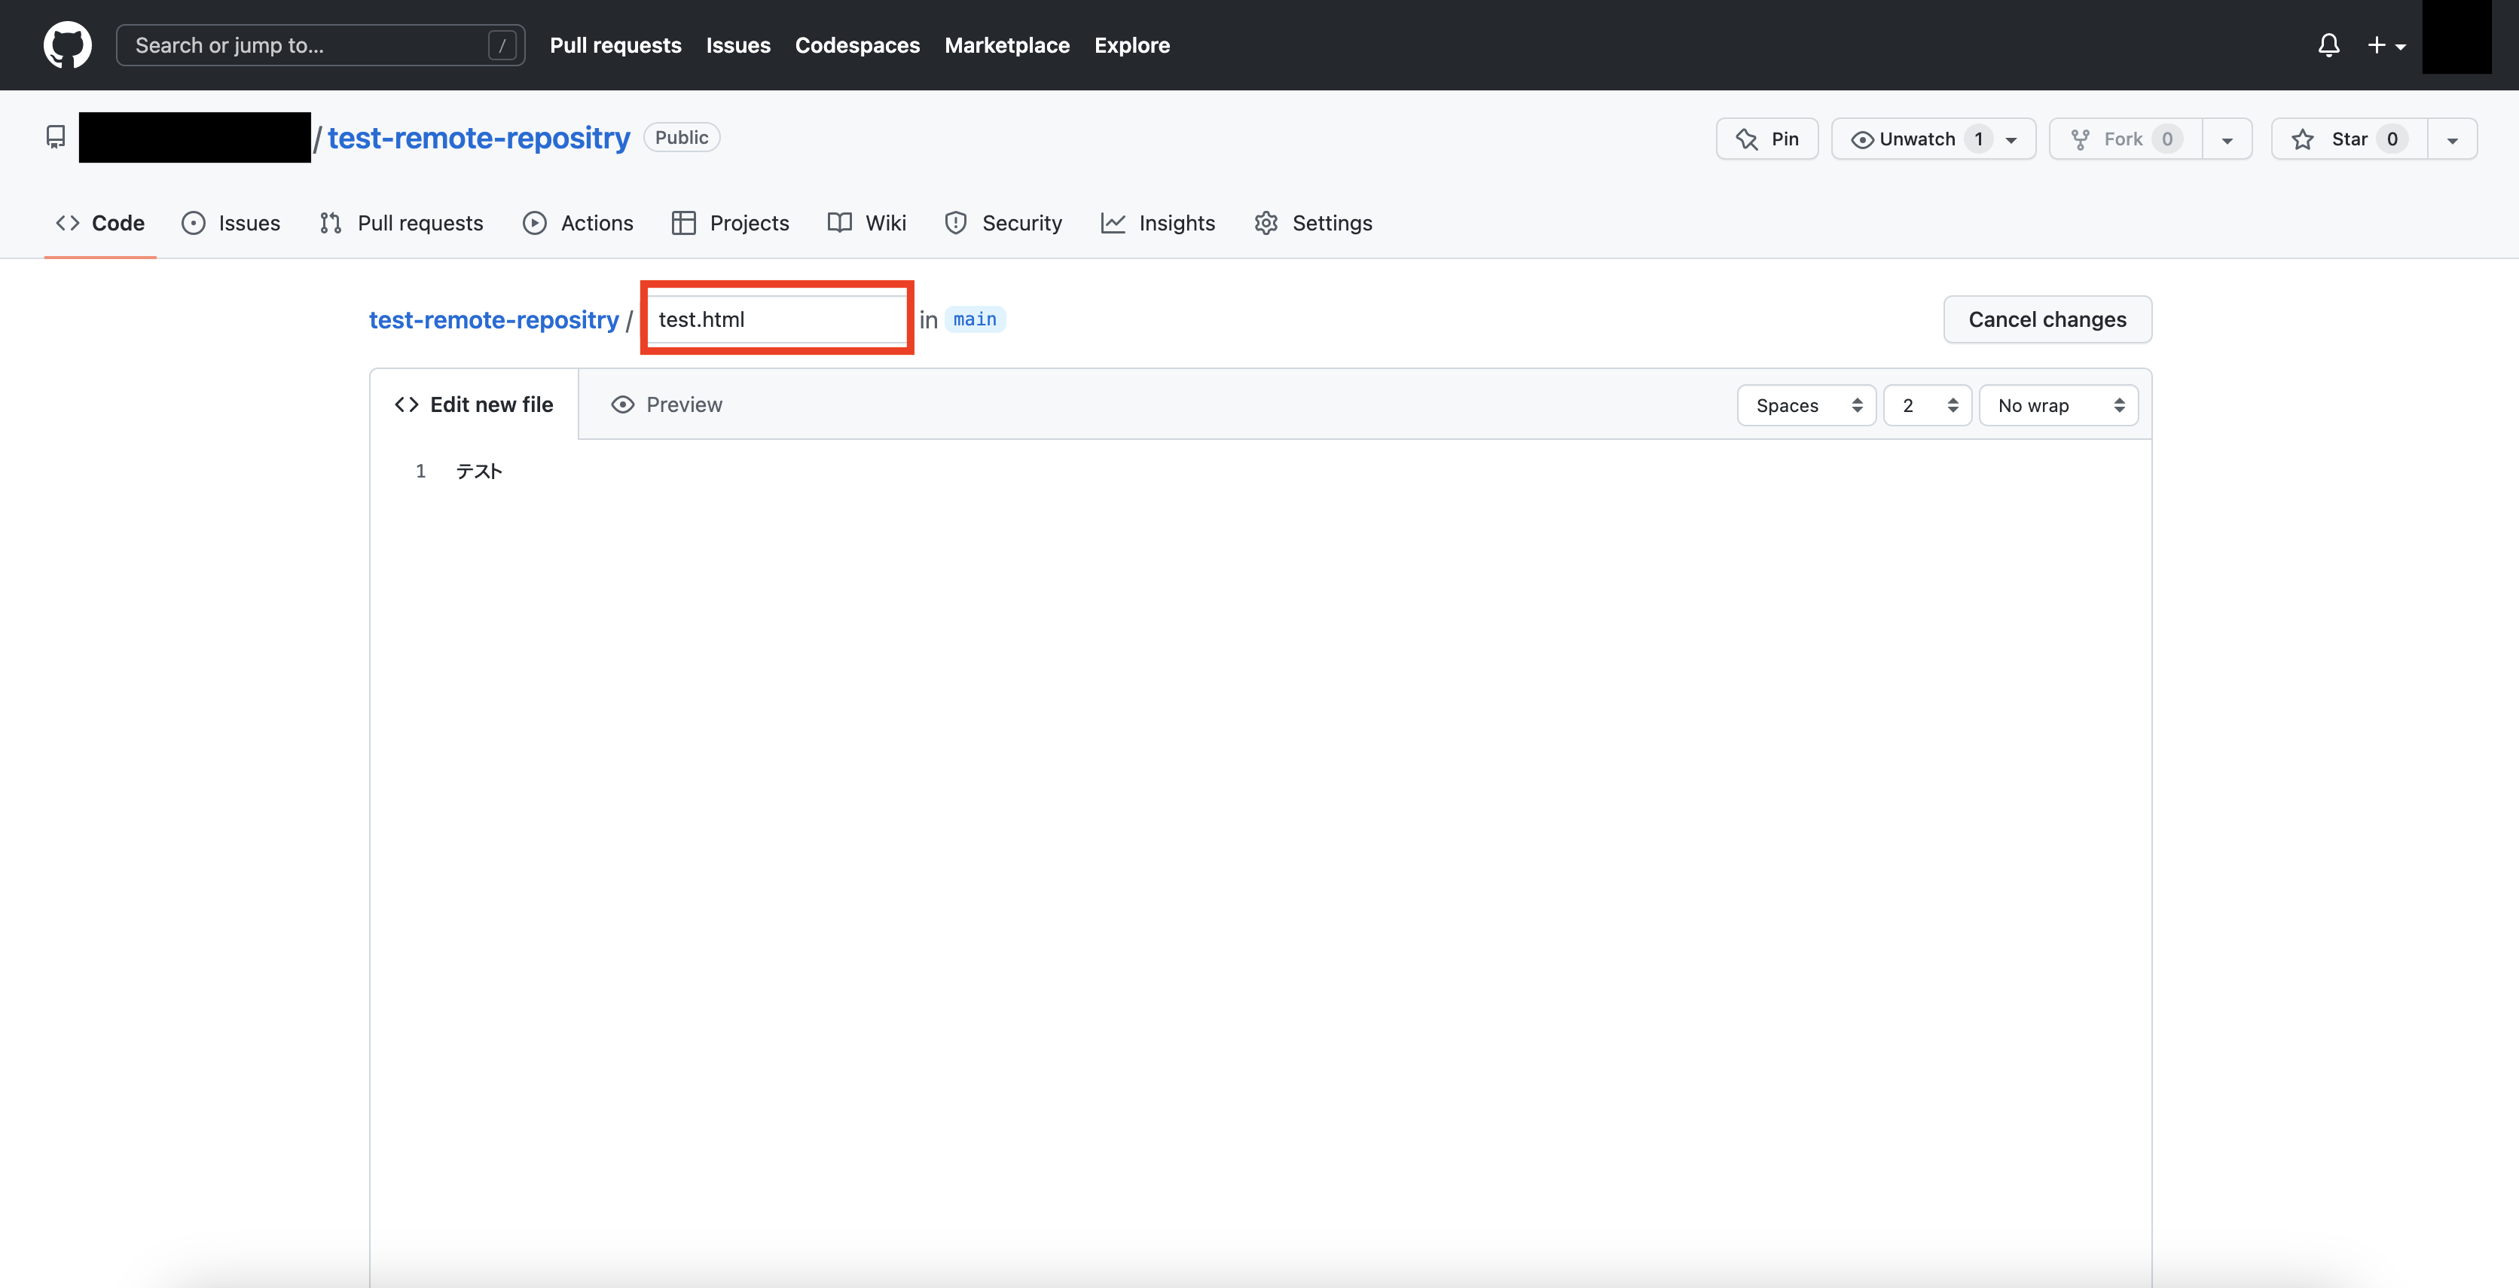Open Marketplace

(x=1006, y=45)
